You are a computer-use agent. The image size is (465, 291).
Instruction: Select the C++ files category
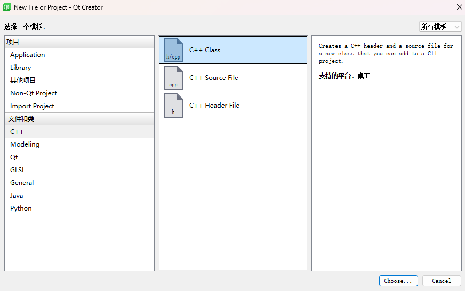(x=79, y=132)
